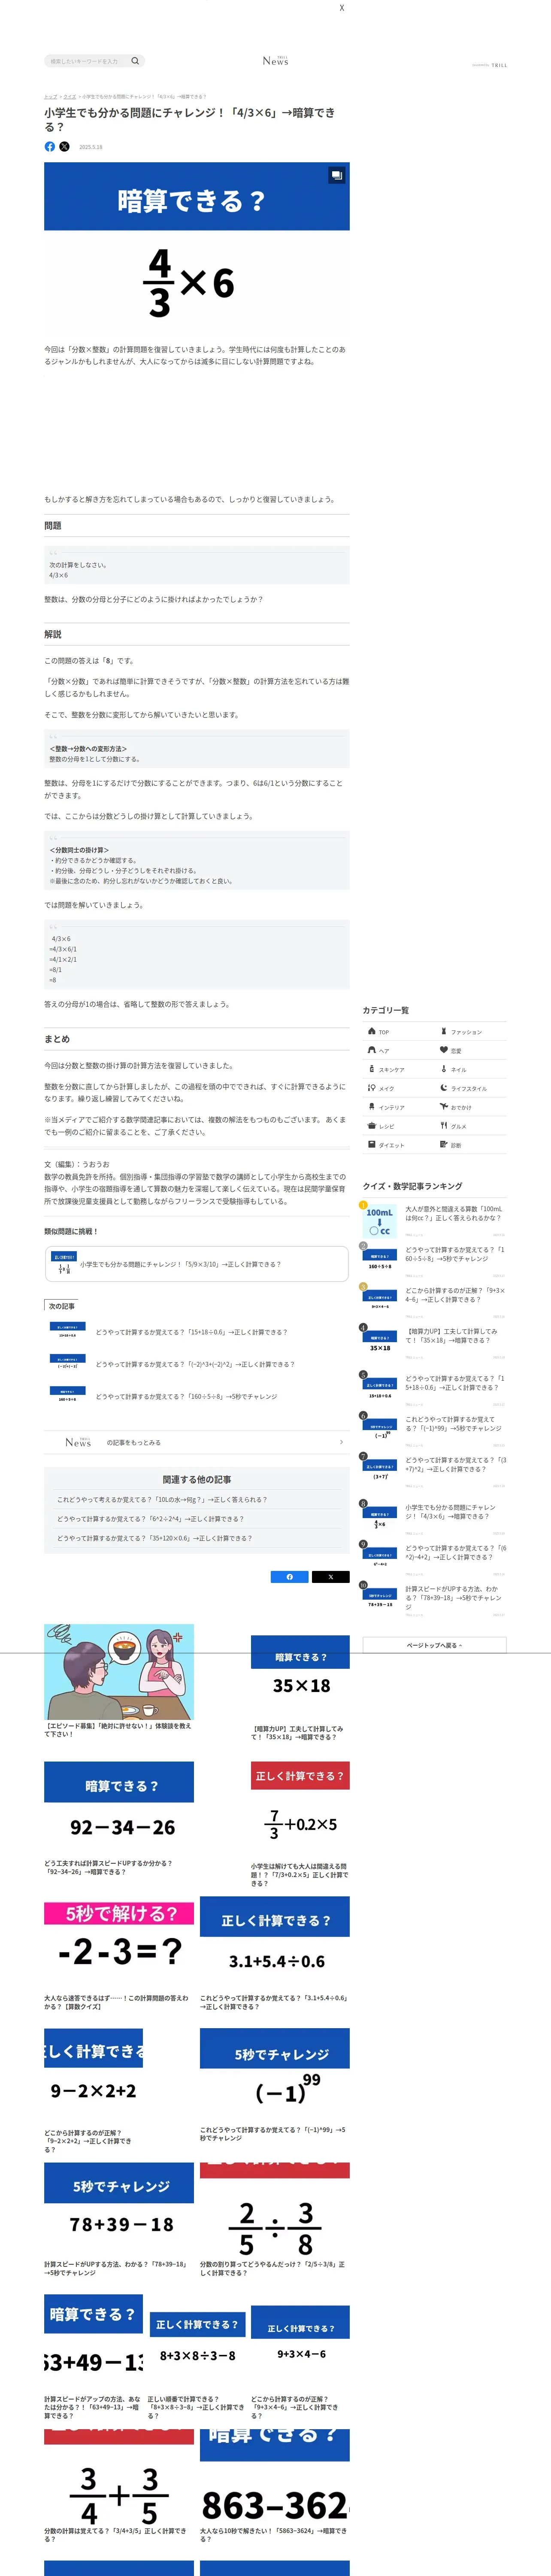Share the article via the round X icon
Image resolution: width=551 pixels, height=2576 pixels.
tap(64, 147)
